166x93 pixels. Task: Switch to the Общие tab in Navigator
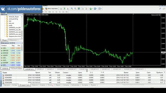tap(4, 40)
